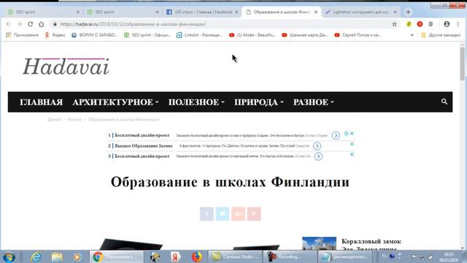Viewport: 467px width, 263px height.
Task: Close the third ad row with X
Action: pyautogui.click(x=352, y=154)
